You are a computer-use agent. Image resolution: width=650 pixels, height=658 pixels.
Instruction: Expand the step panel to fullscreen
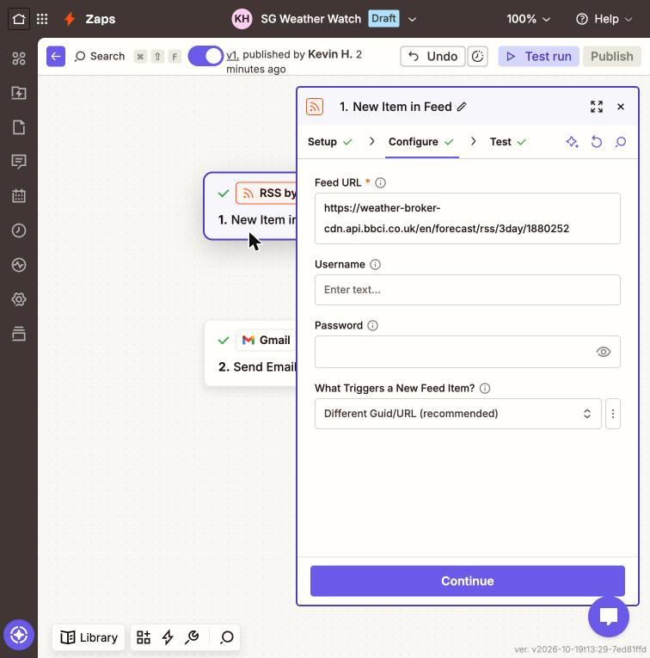(x=597, y=107)
